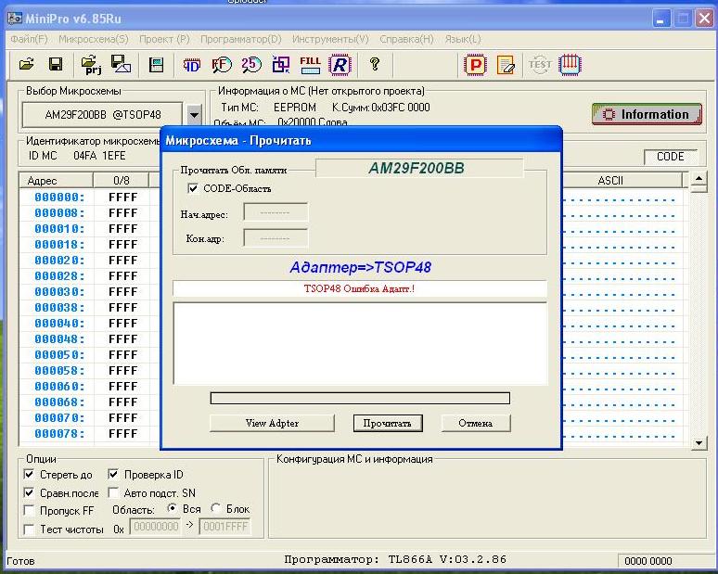718x574 pixels.
Task: Toggle the CODE-Область checkbox in dialog
Action: pyautogui.click(x=193, y=188)
